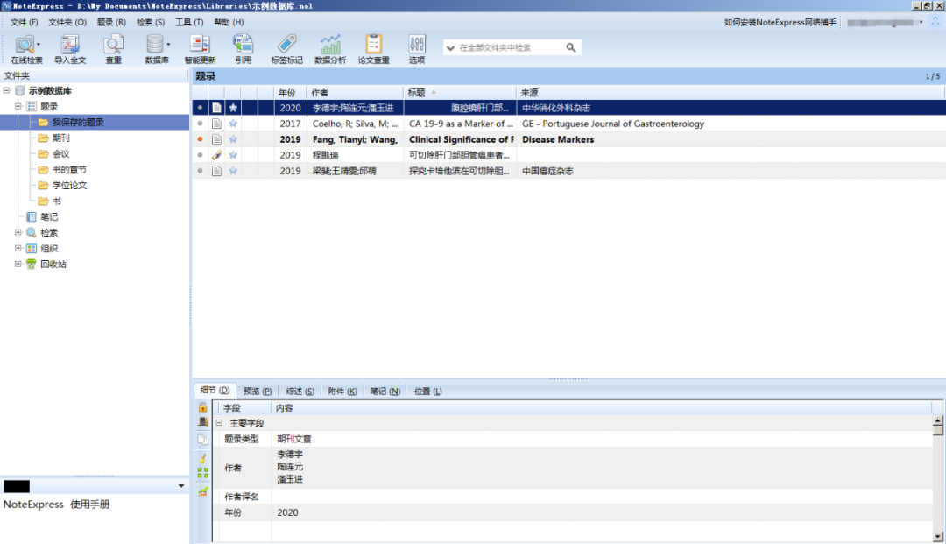946x544 pixels.
Task: Click the copy icon in details sidebar
Action: [x=202, y=440]
